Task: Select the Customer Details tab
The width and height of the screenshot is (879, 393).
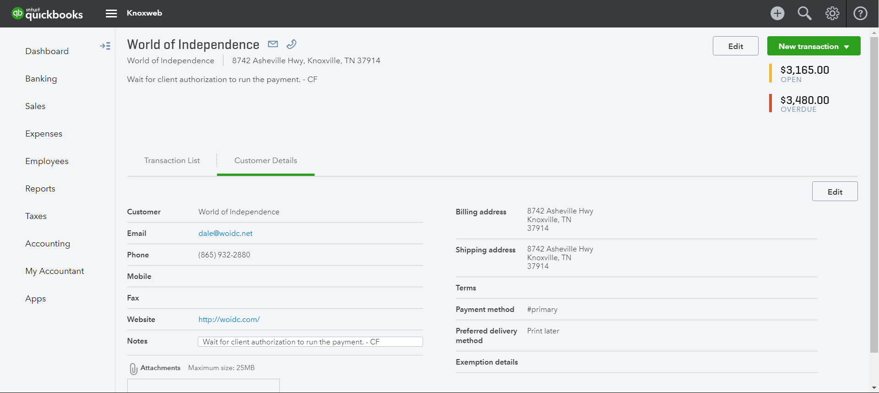Action: [266, 160]
